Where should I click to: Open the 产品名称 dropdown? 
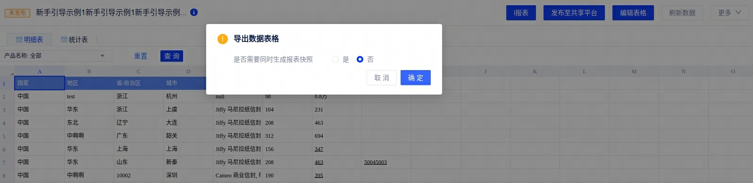[x=56, y=56]
